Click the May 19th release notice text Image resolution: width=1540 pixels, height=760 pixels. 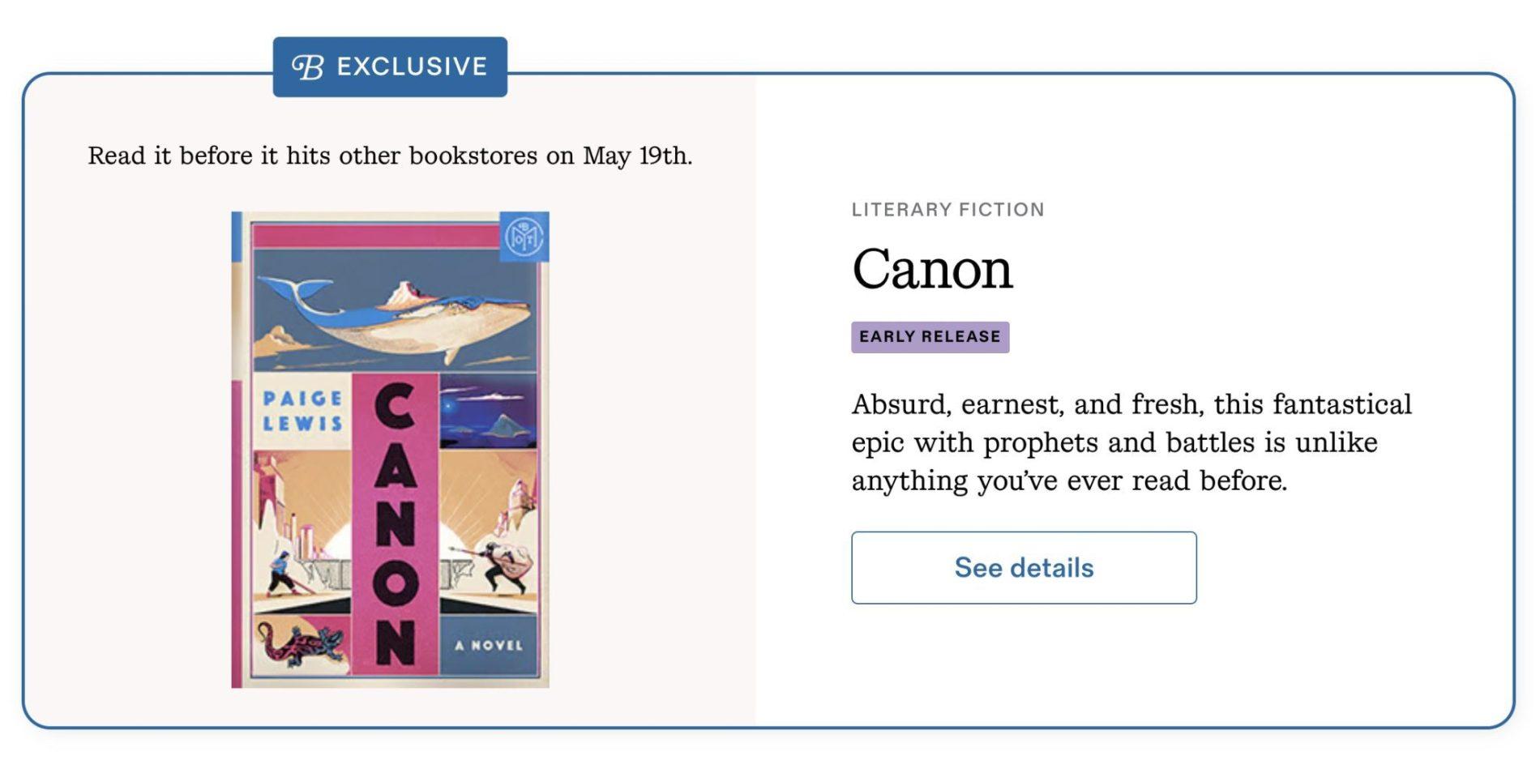(x=390, y=156)
